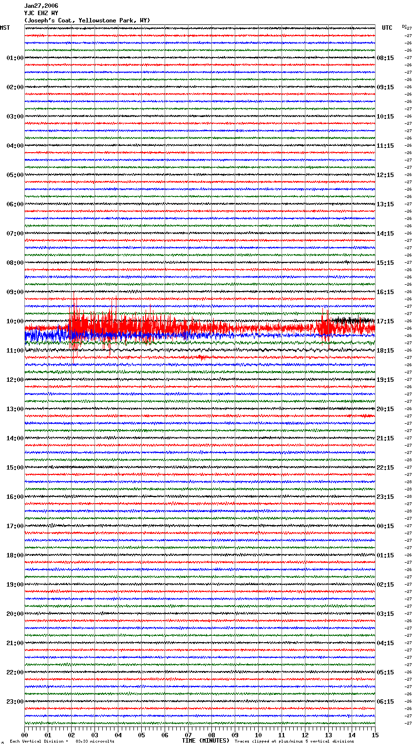Screen dimensions: 414x748
Task: Click minute axis tick label "00" below the plot
Action: 24,735
